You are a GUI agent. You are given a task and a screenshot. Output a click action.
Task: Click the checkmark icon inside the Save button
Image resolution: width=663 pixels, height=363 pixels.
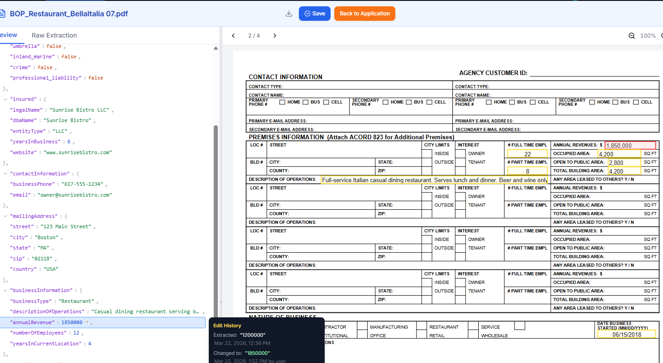[x=307, y=14]
